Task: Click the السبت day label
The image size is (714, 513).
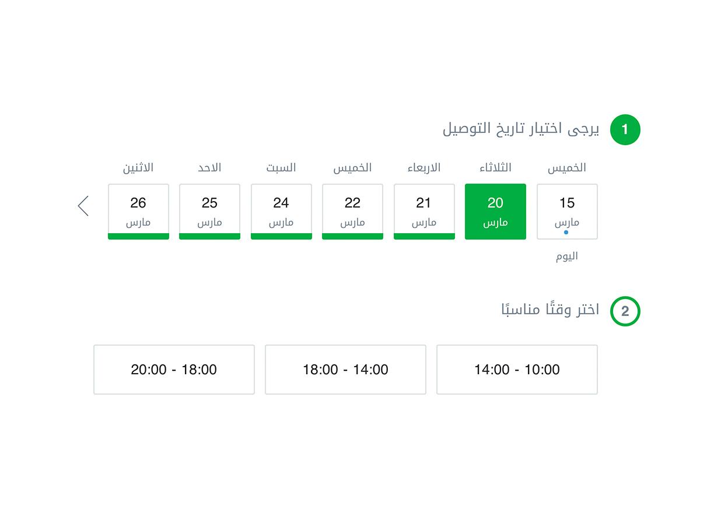Action: 281,168
